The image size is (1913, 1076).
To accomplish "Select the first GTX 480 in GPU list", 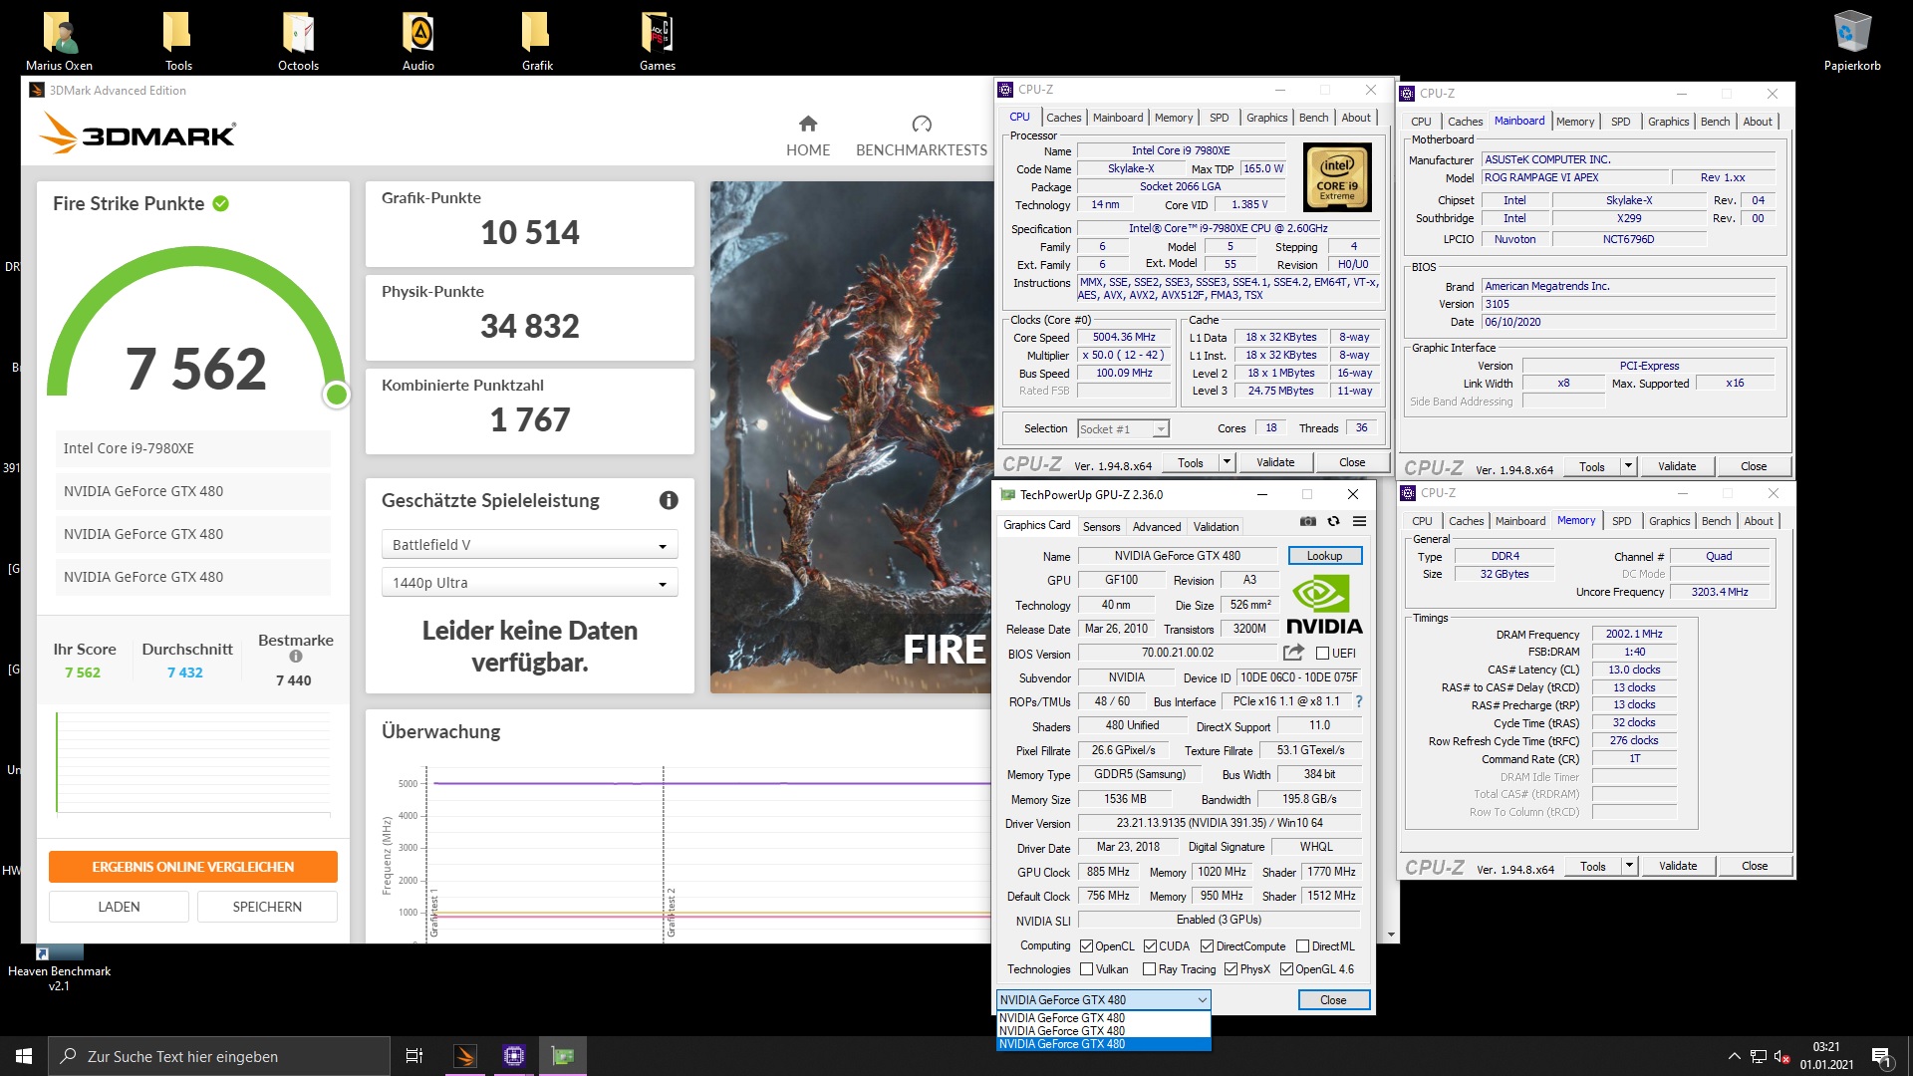I will [1103, 1018].
